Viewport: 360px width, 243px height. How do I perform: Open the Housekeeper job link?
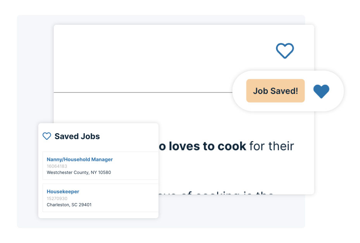point(63,192)
